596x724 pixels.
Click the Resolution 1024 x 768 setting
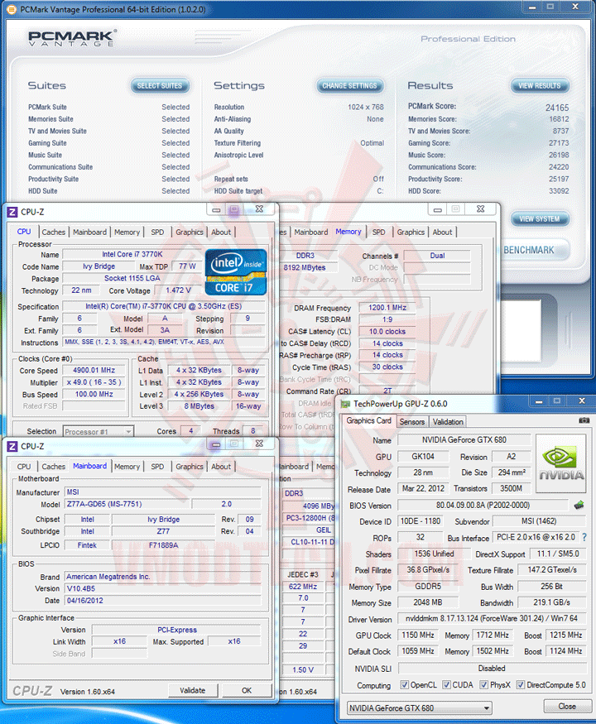coord(299,107)
